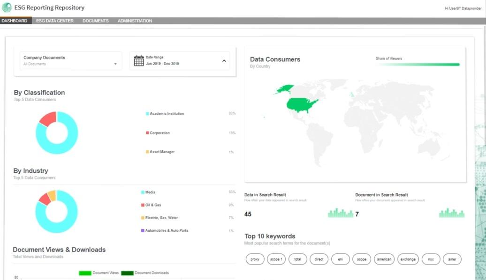This screenshot has height=280, width=486.
Task: Collapse the Date Range chevron
Action: point(224,61)
